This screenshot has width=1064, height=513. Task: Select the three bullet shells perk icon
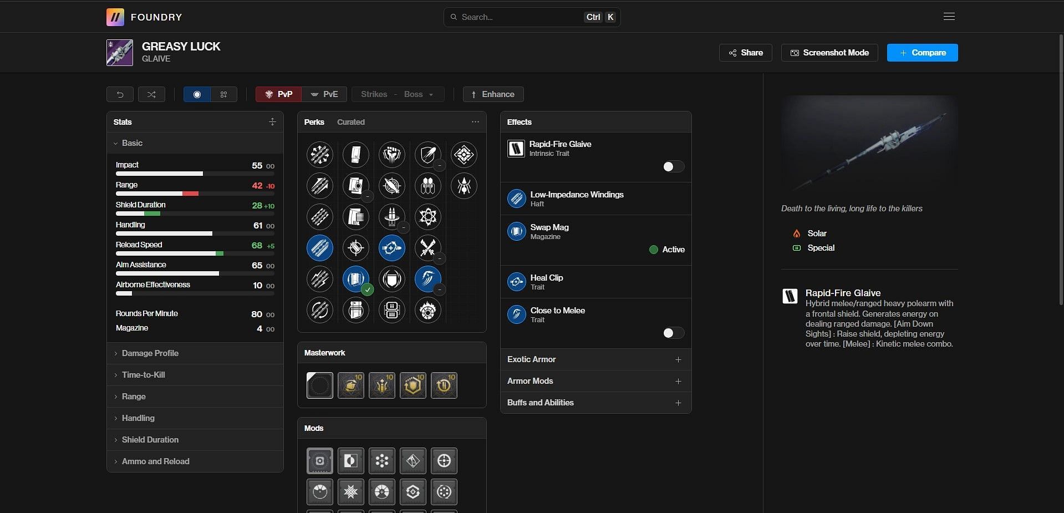(x=427, y=186)
